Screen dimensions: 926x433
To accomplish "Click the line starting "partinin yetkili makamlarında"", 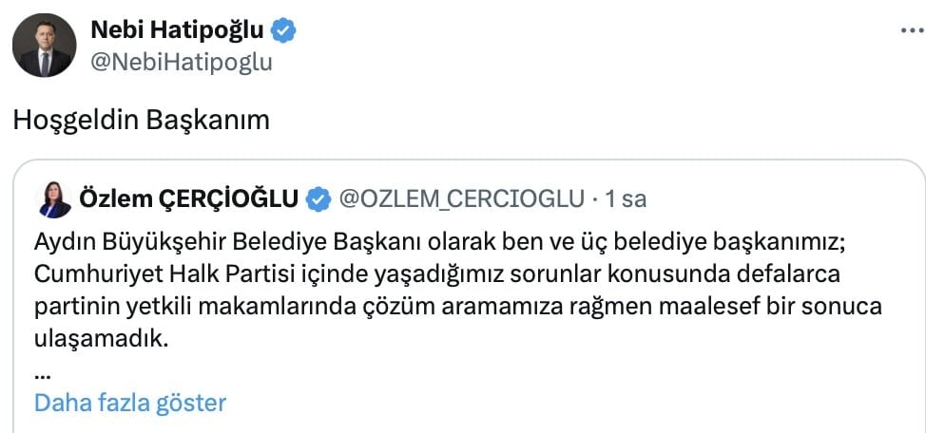I will pos(457,308).
